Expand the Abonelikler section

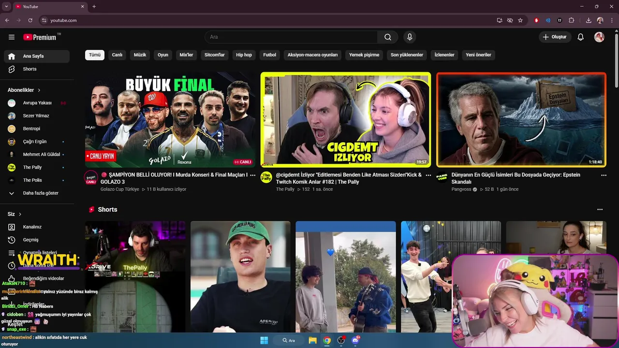coord(24,90)
